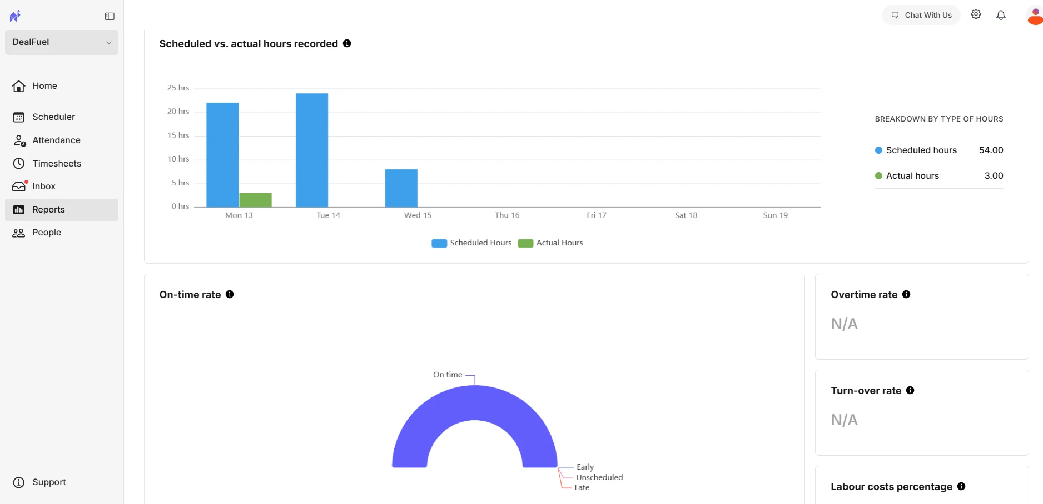Open Scheduler from sidebar
Viewport: 1043px width, 504px height.
[54, 117]
